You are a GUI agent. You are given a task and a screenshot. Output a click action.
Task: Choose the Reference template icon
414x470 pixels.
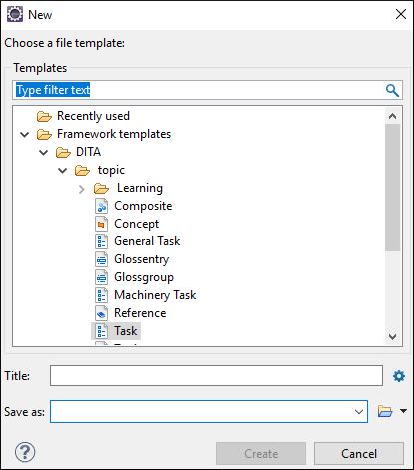[x=101, y=313]
